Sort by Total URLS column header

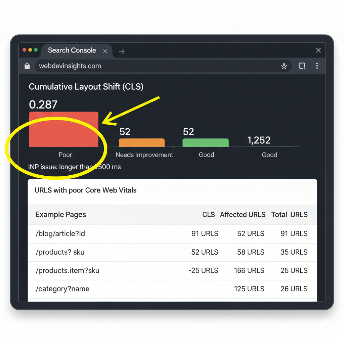(x=289, y=214)
